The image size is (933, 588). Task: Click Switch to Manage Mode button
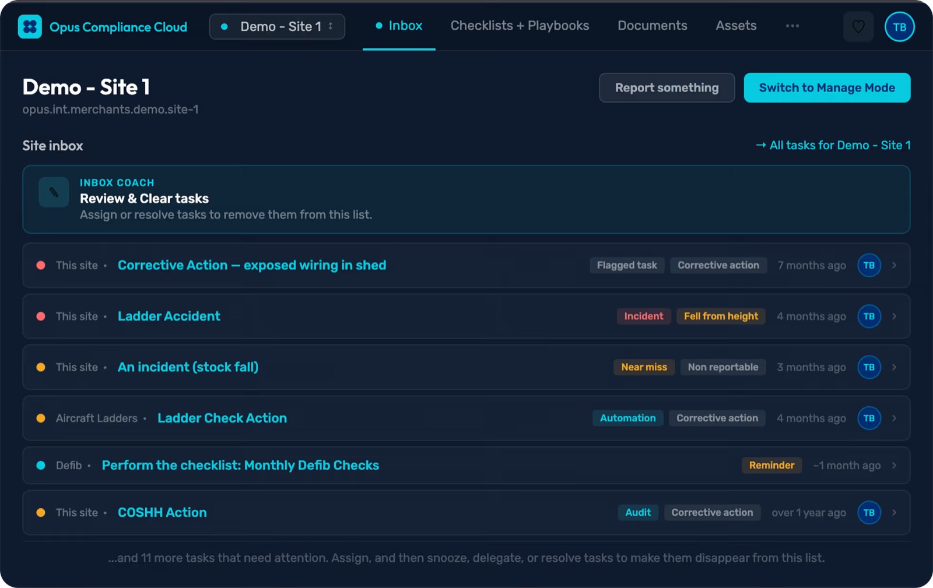coord(827,87)
